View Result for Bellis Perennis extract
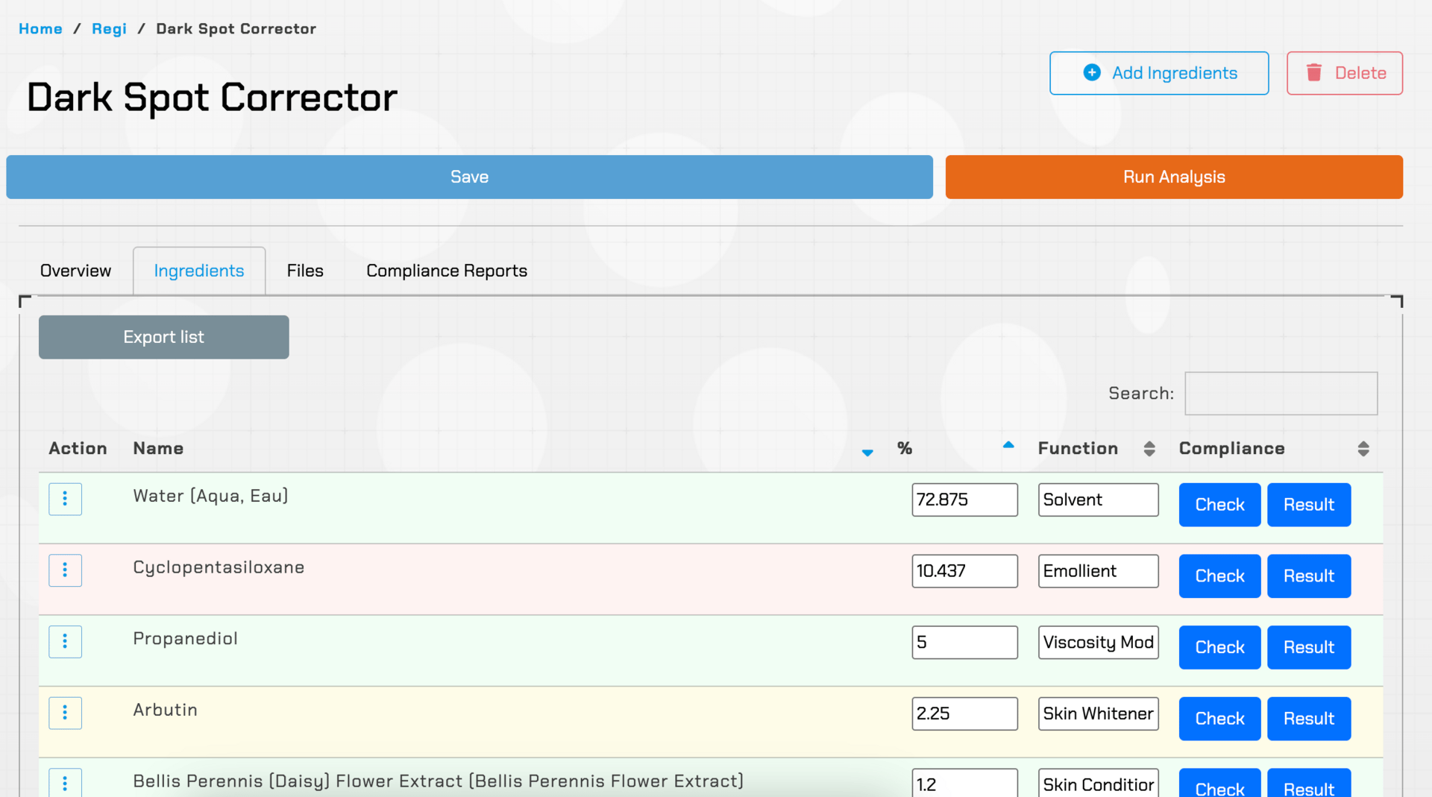This screenshot has height=797, width=1432. click(x=1309, y=784)
